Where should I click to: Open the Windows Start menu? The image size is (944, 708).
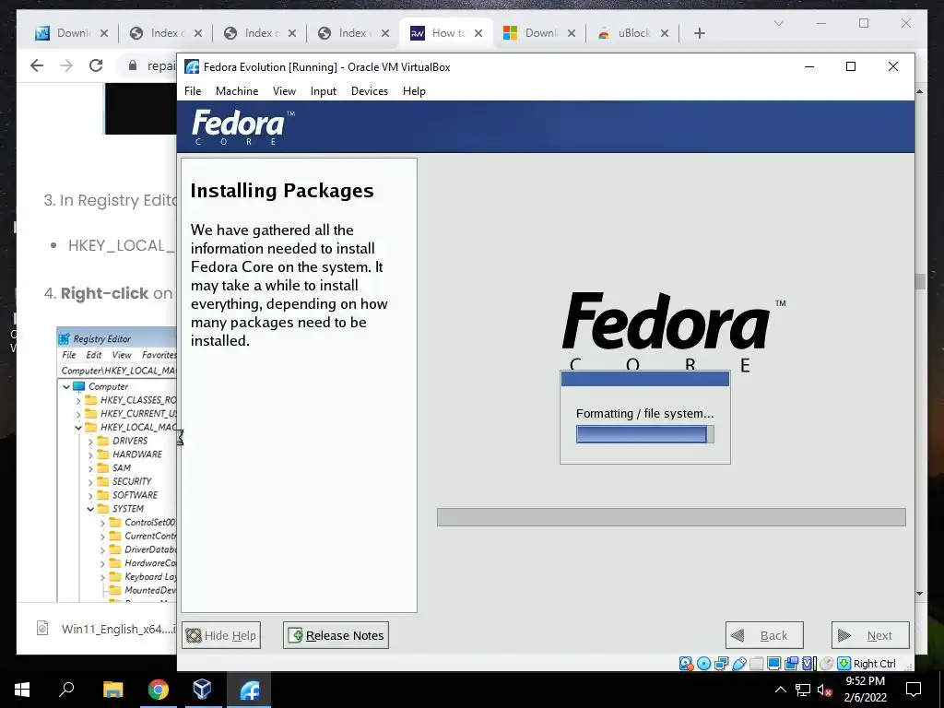click(22, 690)
